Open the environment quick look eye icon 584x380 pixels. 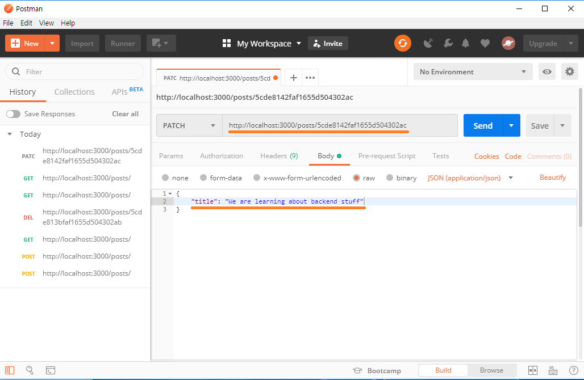coord(547,72)
